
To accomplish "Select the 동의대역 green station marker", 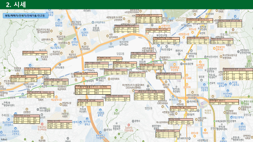I will [85, 81].
